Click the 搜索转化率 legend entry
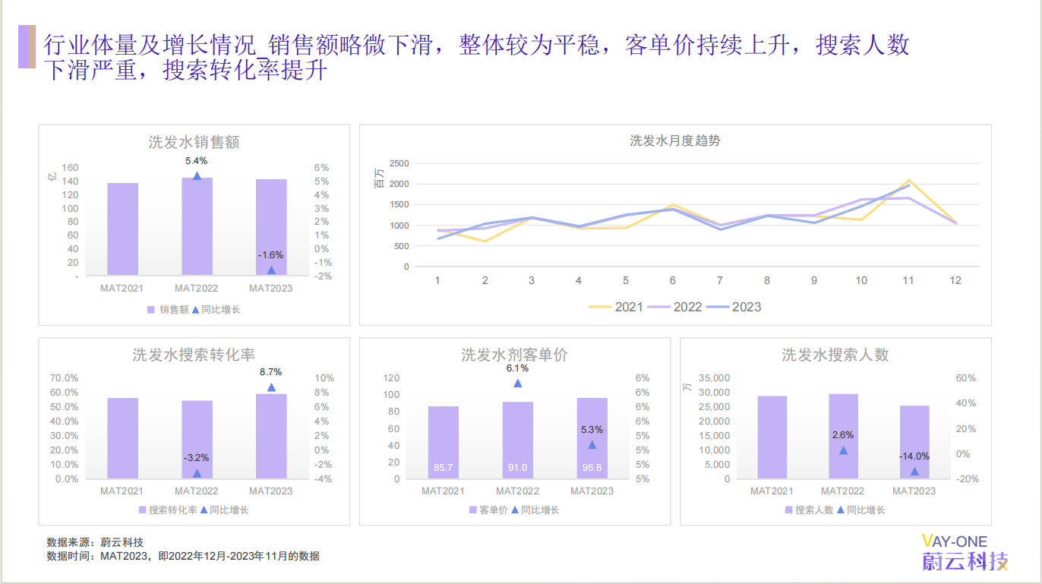The image size is (1042, 584). pyautogui.click(x=168, y=510)
